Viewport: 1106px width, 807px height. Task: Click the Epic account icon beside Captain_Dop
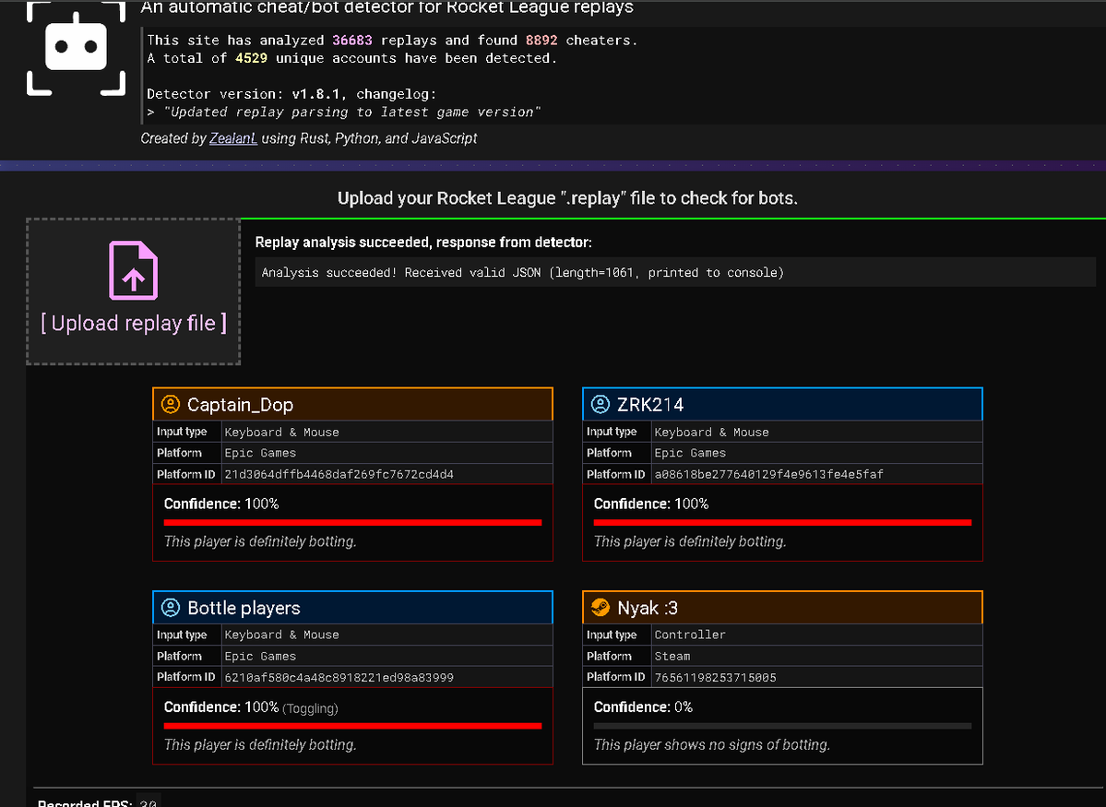(x=171, y=404)
